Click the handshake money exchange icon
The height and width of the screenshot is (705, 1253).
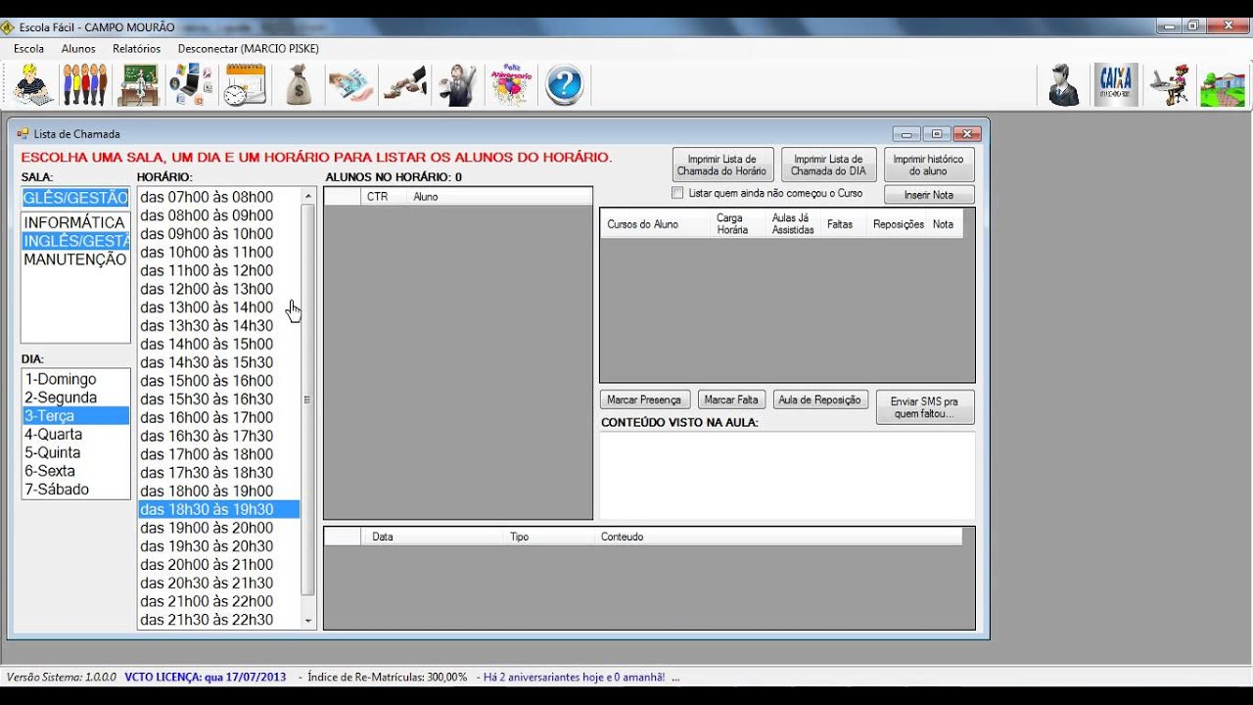pos(404,85)
